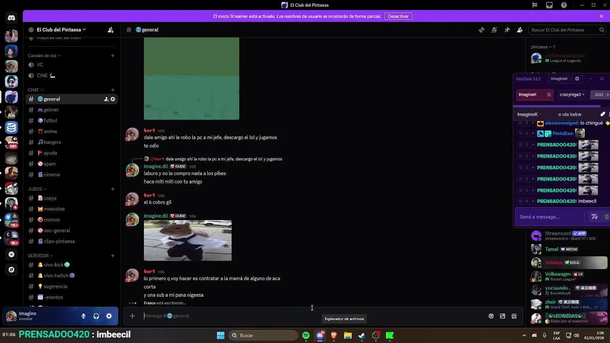Collapse the SERVIDOR category
The image size is (610, 343).
click(x=40, y=255)
